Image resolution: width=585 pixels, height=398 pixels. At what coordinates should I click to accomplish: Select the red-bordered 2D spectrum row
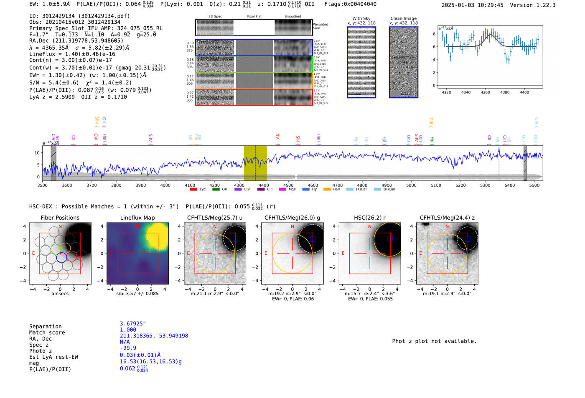pyautogui.click(x=254, y=97)
